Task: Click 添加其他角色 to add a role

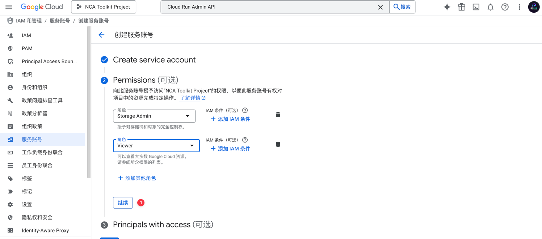Action: tap(137, 178)
